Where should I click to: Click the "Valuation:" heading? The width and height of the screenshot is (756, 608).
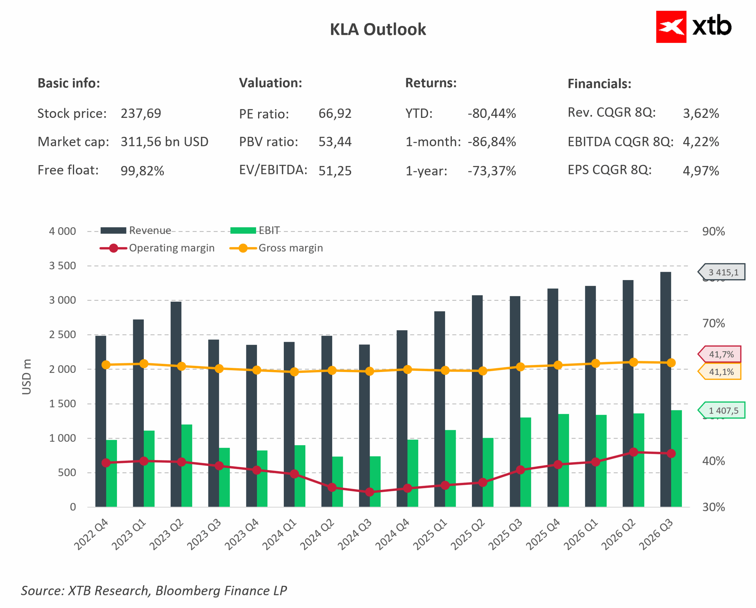271,83
